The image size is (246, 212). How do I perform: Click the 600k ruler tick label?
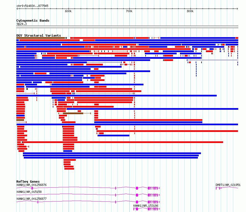tap(68, 11)
